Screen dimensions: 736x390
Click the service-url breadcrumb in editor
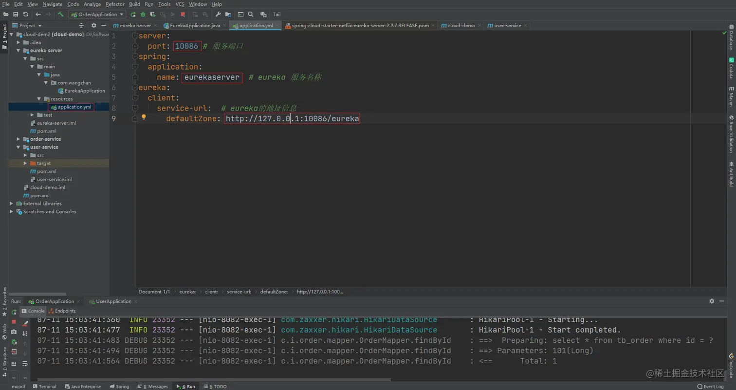[x=239, y=292]
